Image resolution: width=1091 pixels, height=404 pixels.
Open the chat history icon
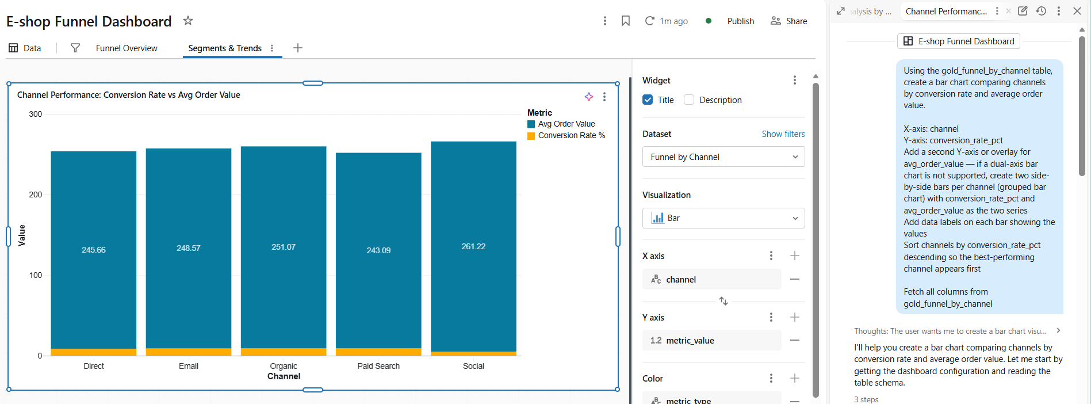click(x=1041, y=11)
